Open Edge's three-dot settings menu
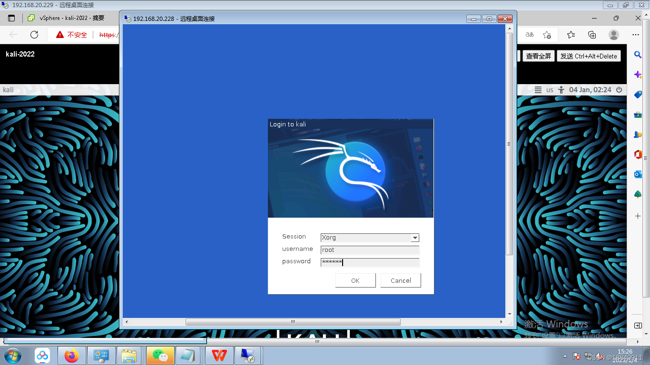Image resolution: width=650 pixels, height=365 pixels. tap(636, 35)
